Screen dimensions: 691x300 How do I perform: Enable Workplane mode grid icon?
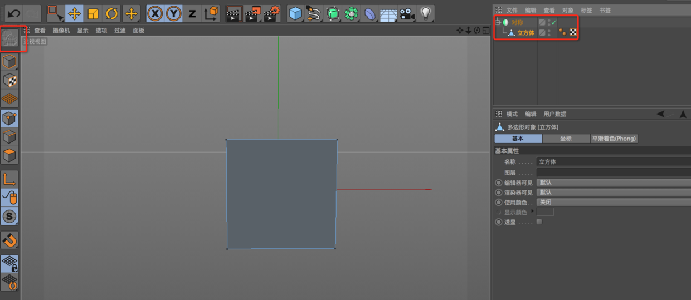(x=9, y=99)
